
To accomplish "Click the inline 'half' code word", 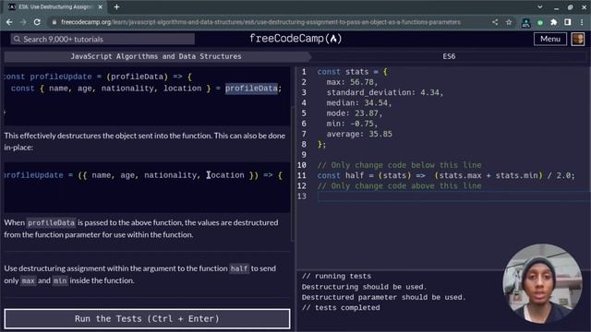I will tap(239, 268).
